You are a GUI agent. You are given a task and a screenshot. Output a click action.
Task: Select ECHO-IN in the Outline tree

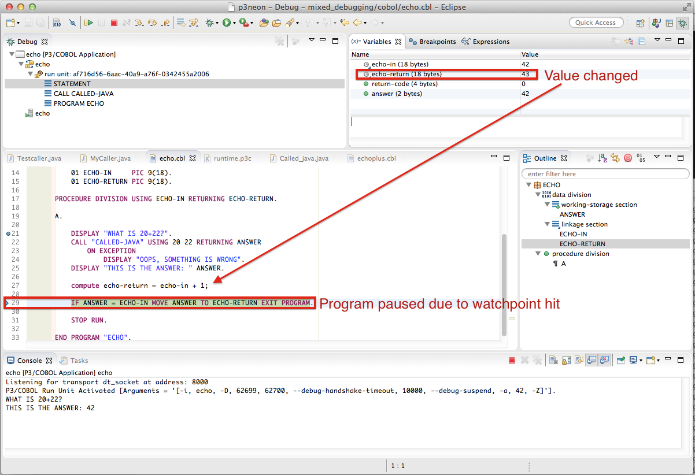pos(574,234)
